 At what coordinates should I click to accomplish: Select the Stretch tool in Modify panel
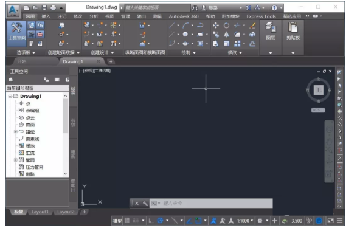(216, 43)
